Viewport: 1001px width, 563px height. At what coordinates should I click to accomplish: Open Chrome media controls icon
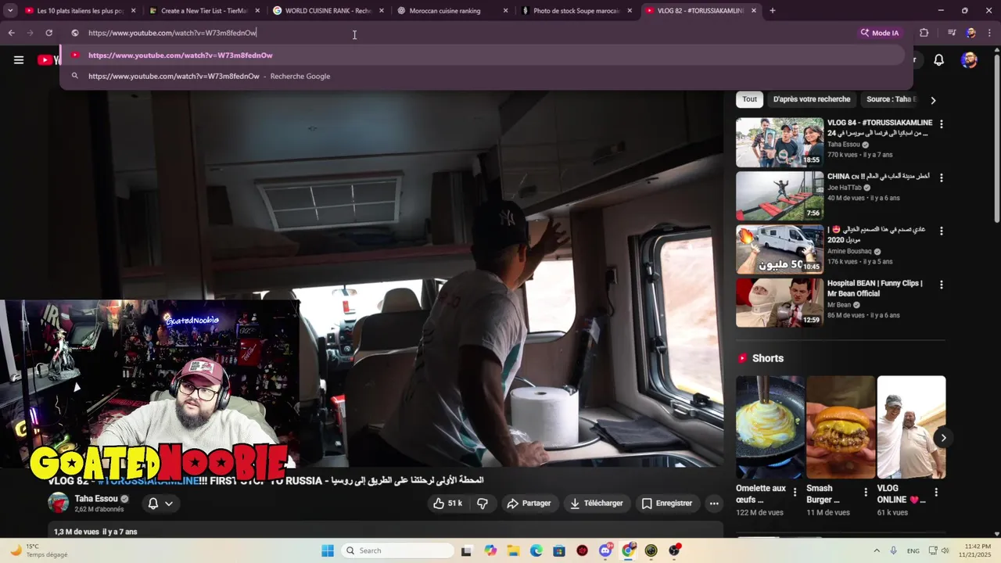point(952,33)
